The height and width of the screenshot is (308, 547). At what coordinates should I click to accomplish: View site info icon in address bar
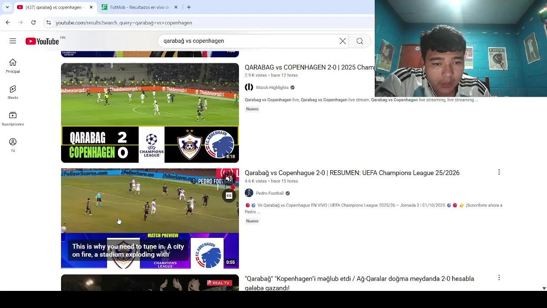[x=49, y=23]
